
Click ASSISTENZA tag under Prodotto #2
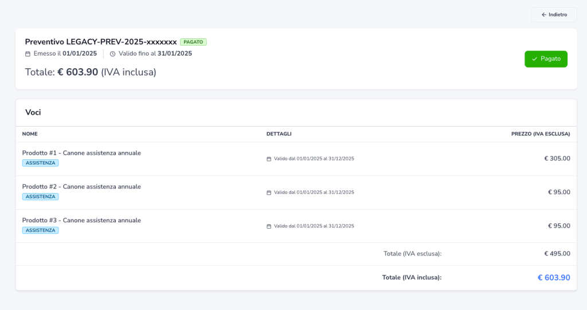point(40,197)
